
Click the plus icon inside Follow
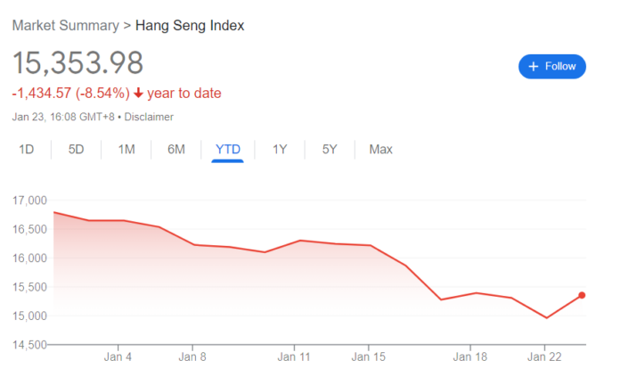(534, 66)
